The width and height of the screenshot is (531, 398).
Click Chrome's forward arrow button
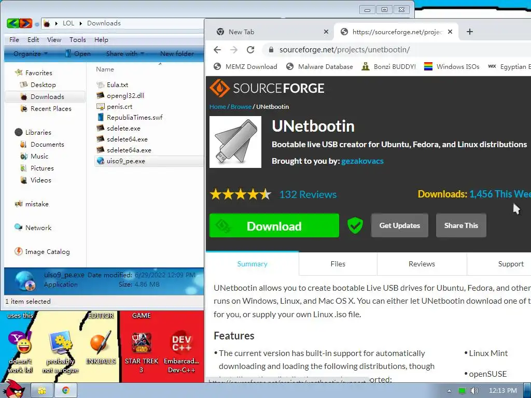(x=234, y=50)
